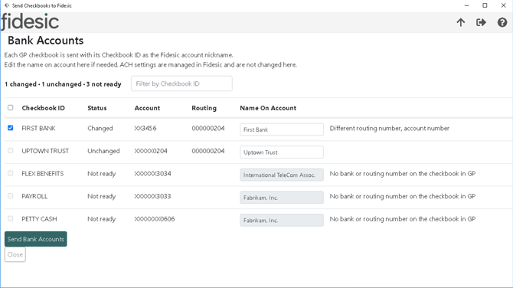Click account number XXXXX0204
The image size is (513, 288).
tap(151, 151)
